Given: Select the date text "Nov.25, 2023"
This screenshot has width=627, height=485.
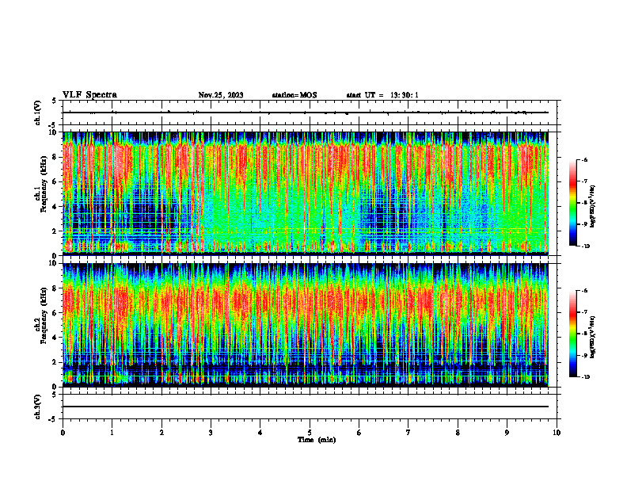Looking at the screenshot, I should click(x=221, y=95).
